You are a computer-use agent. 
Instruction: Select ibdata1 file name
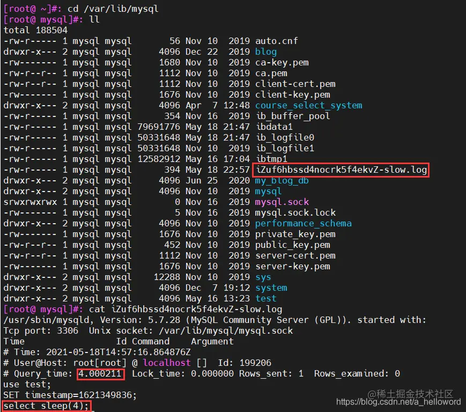[x=273, y=127]
